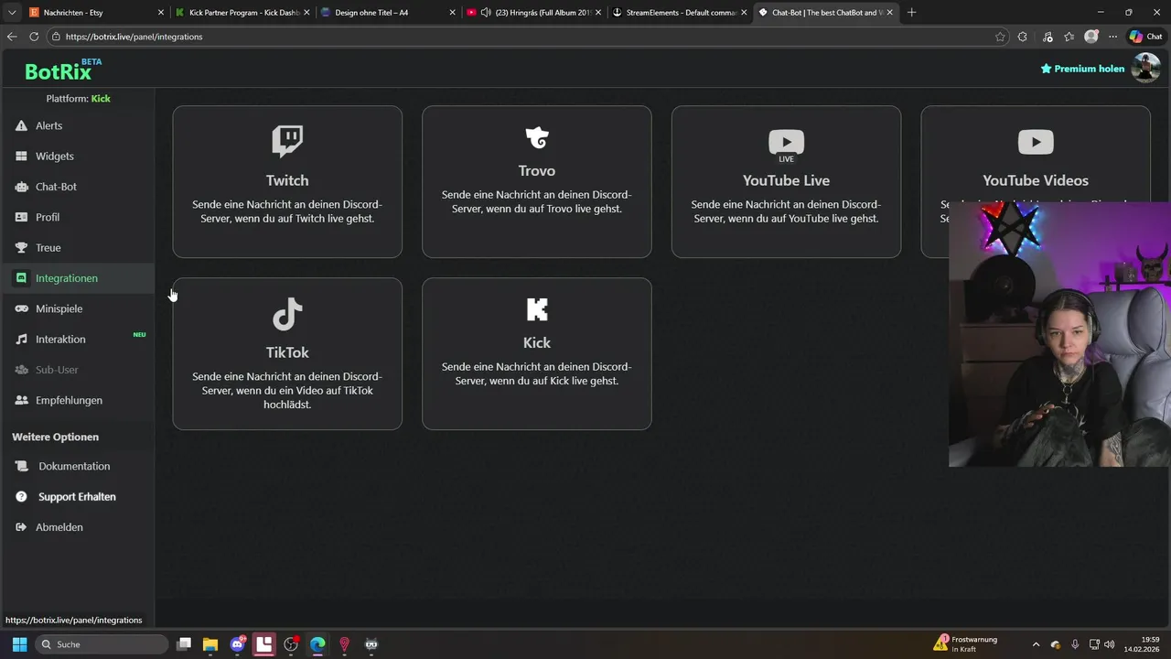Switch to the Hringrás YouTube tab

[533, 13]
